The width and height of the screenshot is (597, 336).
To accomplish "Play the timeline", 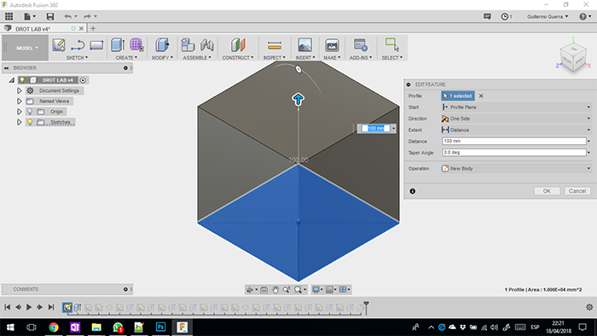I will [29, 307].
